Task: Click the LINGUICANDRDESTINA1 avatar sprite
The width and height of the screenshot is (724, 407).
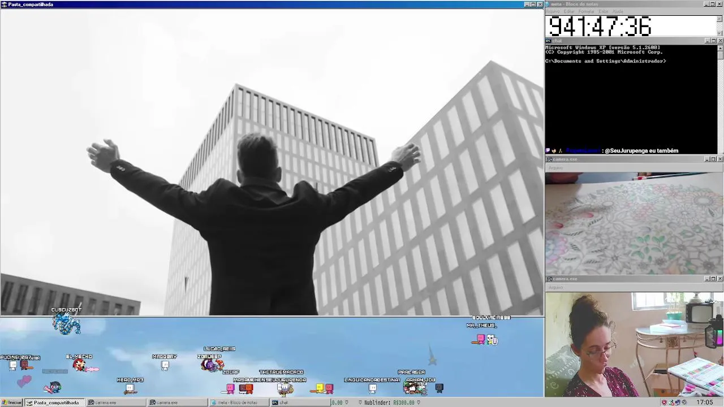Action: coord(372,388)
